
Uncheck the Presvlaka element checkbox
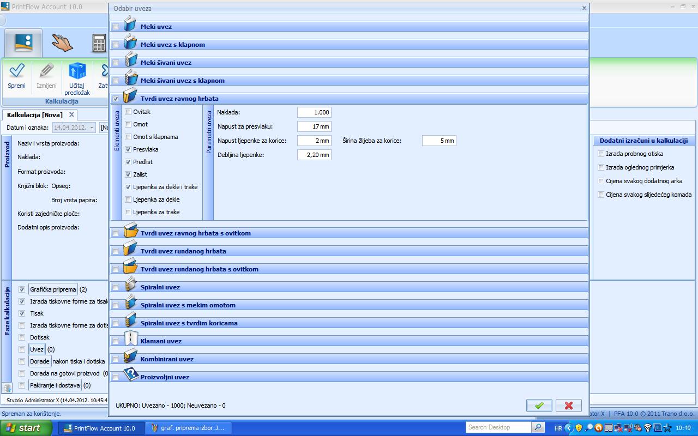(x=128, y=149)
